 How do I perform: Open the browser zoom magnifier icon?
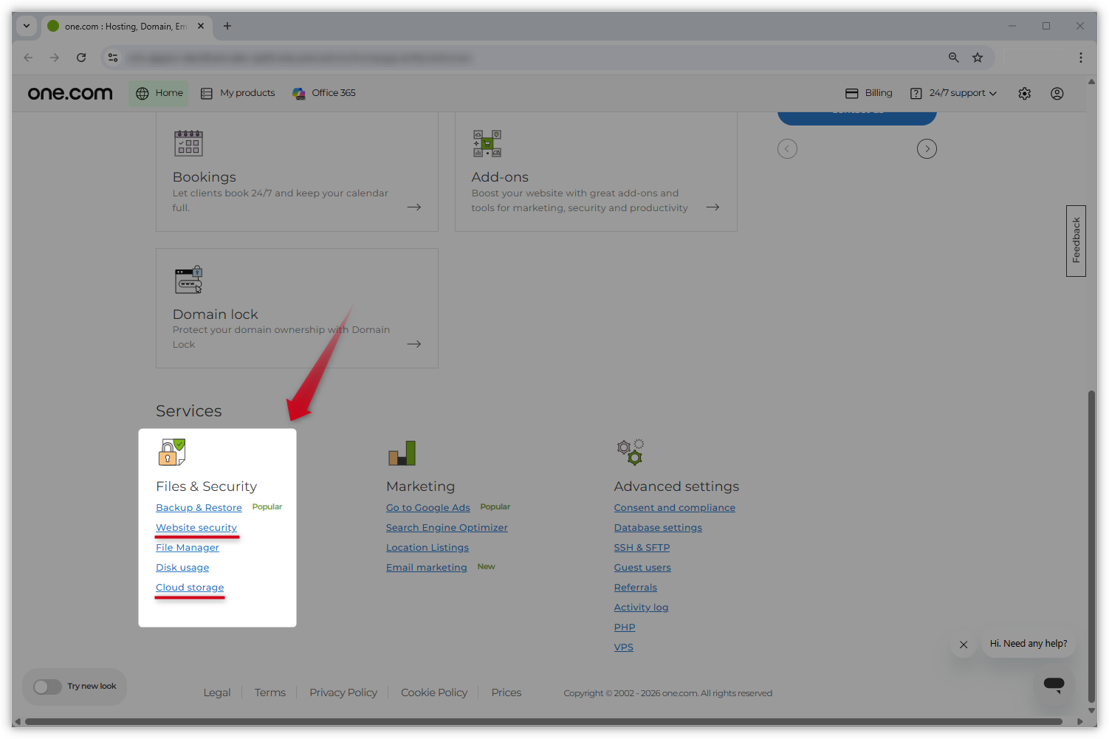[x=953, y=58]
